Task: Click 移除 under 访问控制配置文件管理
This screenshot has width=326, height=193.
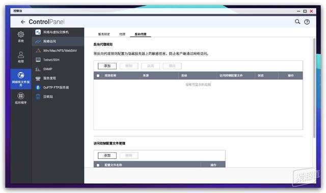Action: pos(129,155)
